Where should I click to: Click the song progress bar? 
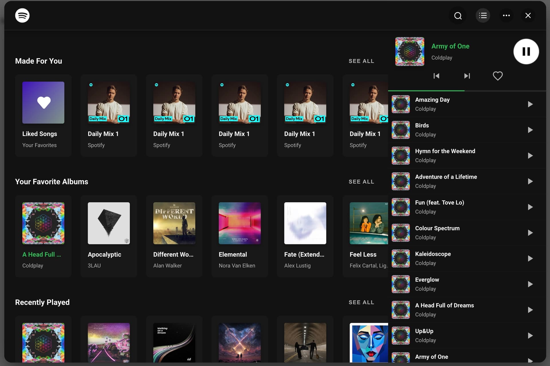pos(467,91)
